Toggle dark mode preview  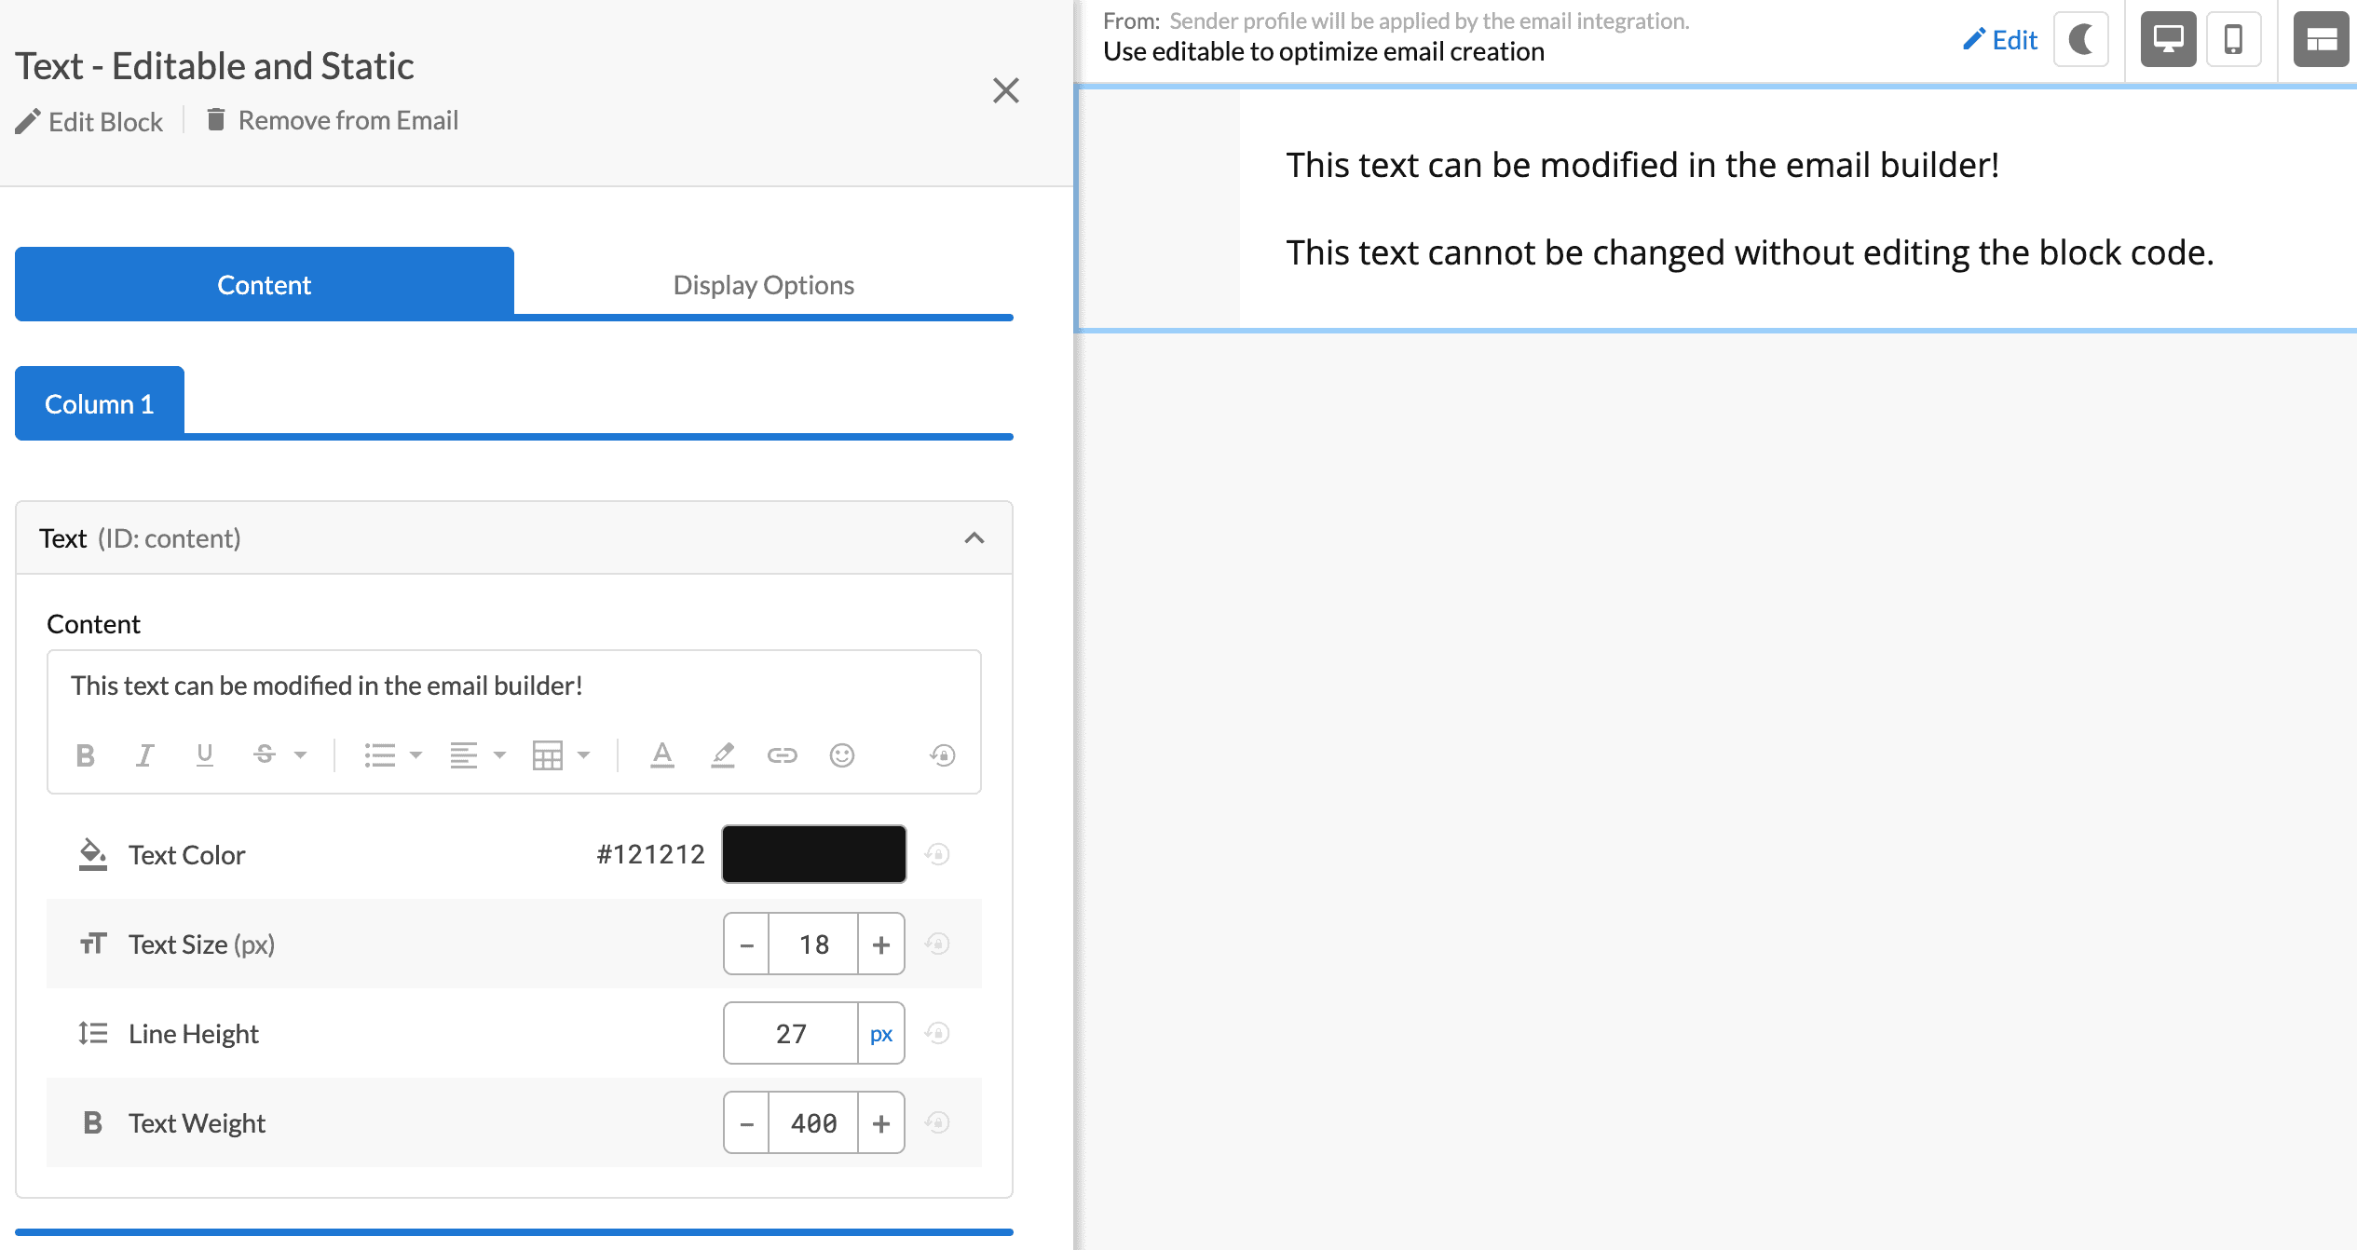click(x=2081, y=40)
